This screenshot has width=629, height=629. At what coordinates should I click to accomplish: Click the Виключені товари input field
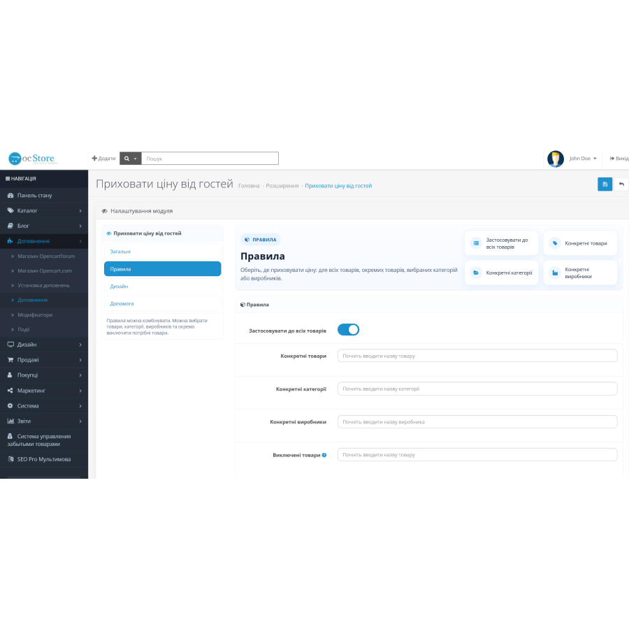(477, 454)
